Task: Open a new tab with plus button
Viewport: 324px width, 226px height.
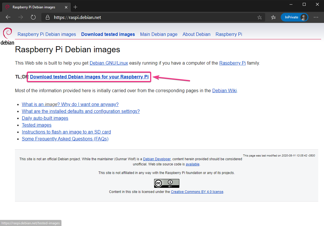Action: tap(75, 7)
